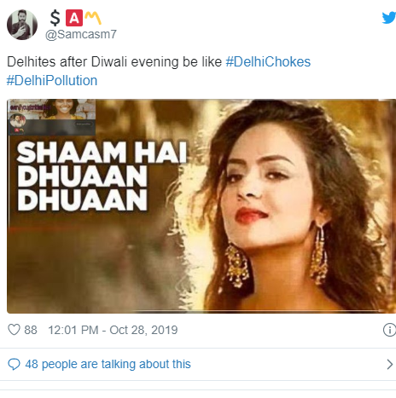Click the speech bubble reply icon

(14, 364)
